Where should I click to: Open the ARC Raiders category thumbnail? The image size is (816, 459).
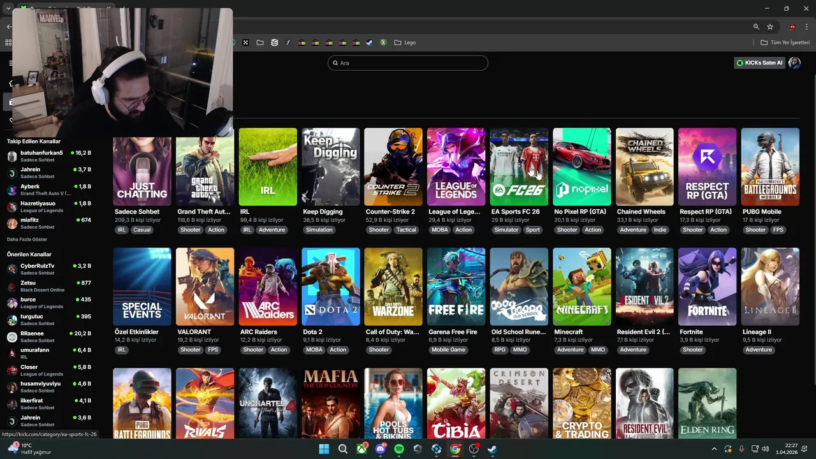(268, 287)
